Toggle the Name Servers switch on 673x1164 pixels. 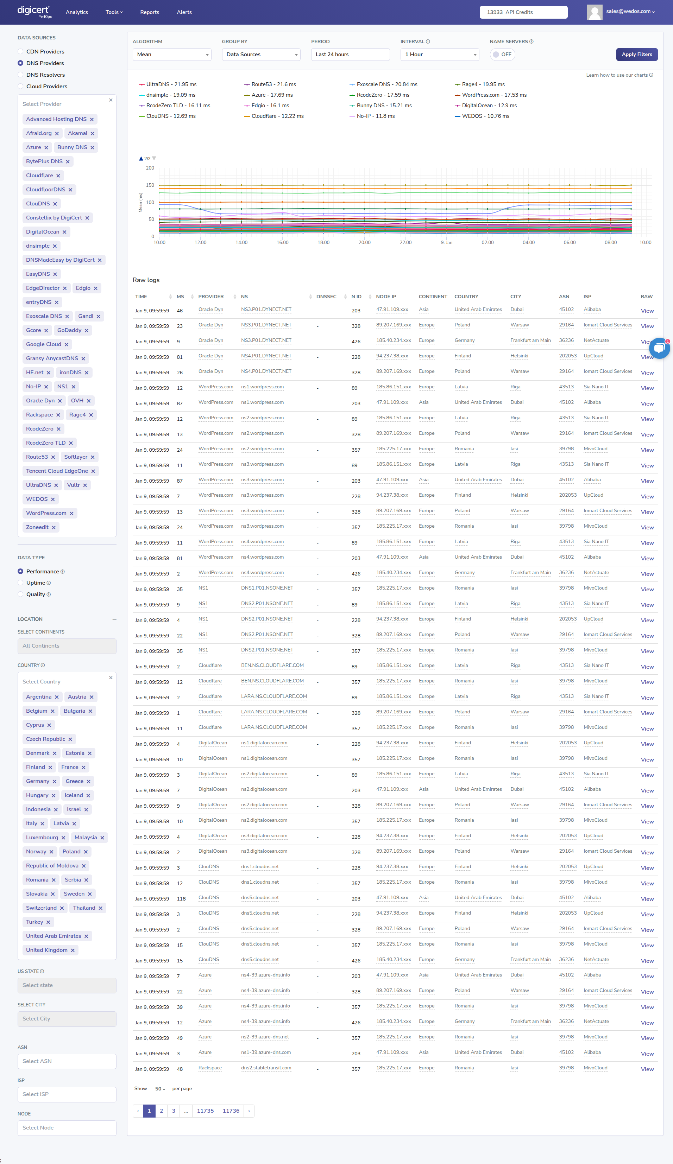pos(502,55)
